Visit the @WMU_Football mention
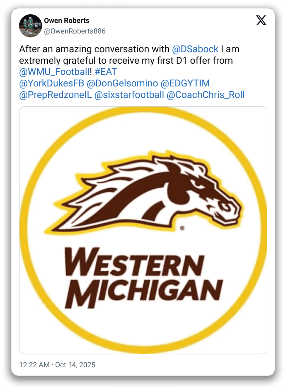The height and width of the screenshot is (390, 286). point(54,72)
